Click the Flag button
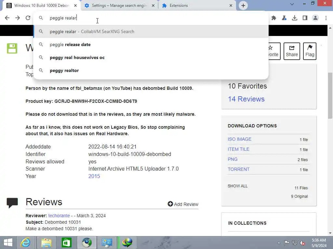The image size is (333, 249). point(310,51)
